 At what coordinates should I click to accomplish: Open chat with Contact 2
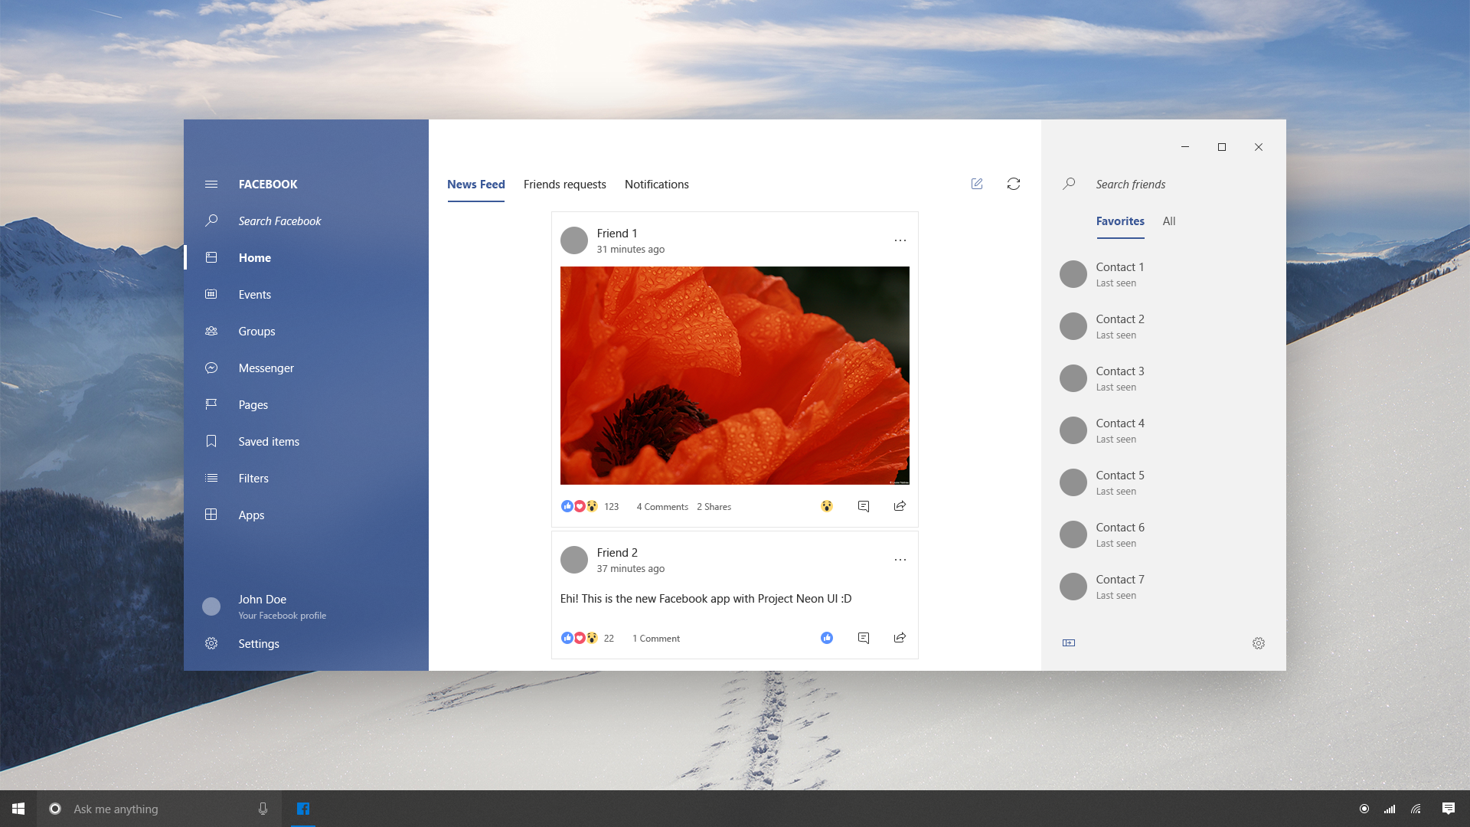point(1164,326)
